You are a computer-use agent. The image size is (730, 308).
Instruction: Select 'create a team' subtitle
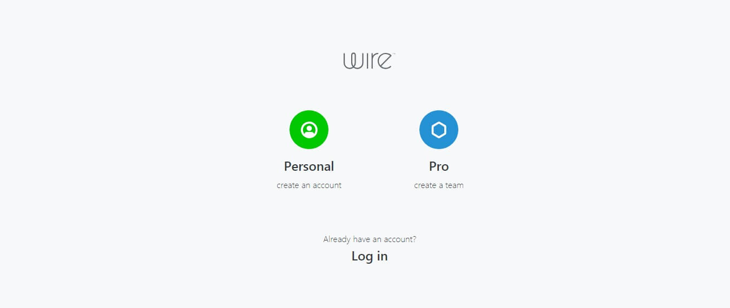pos(439,185)
